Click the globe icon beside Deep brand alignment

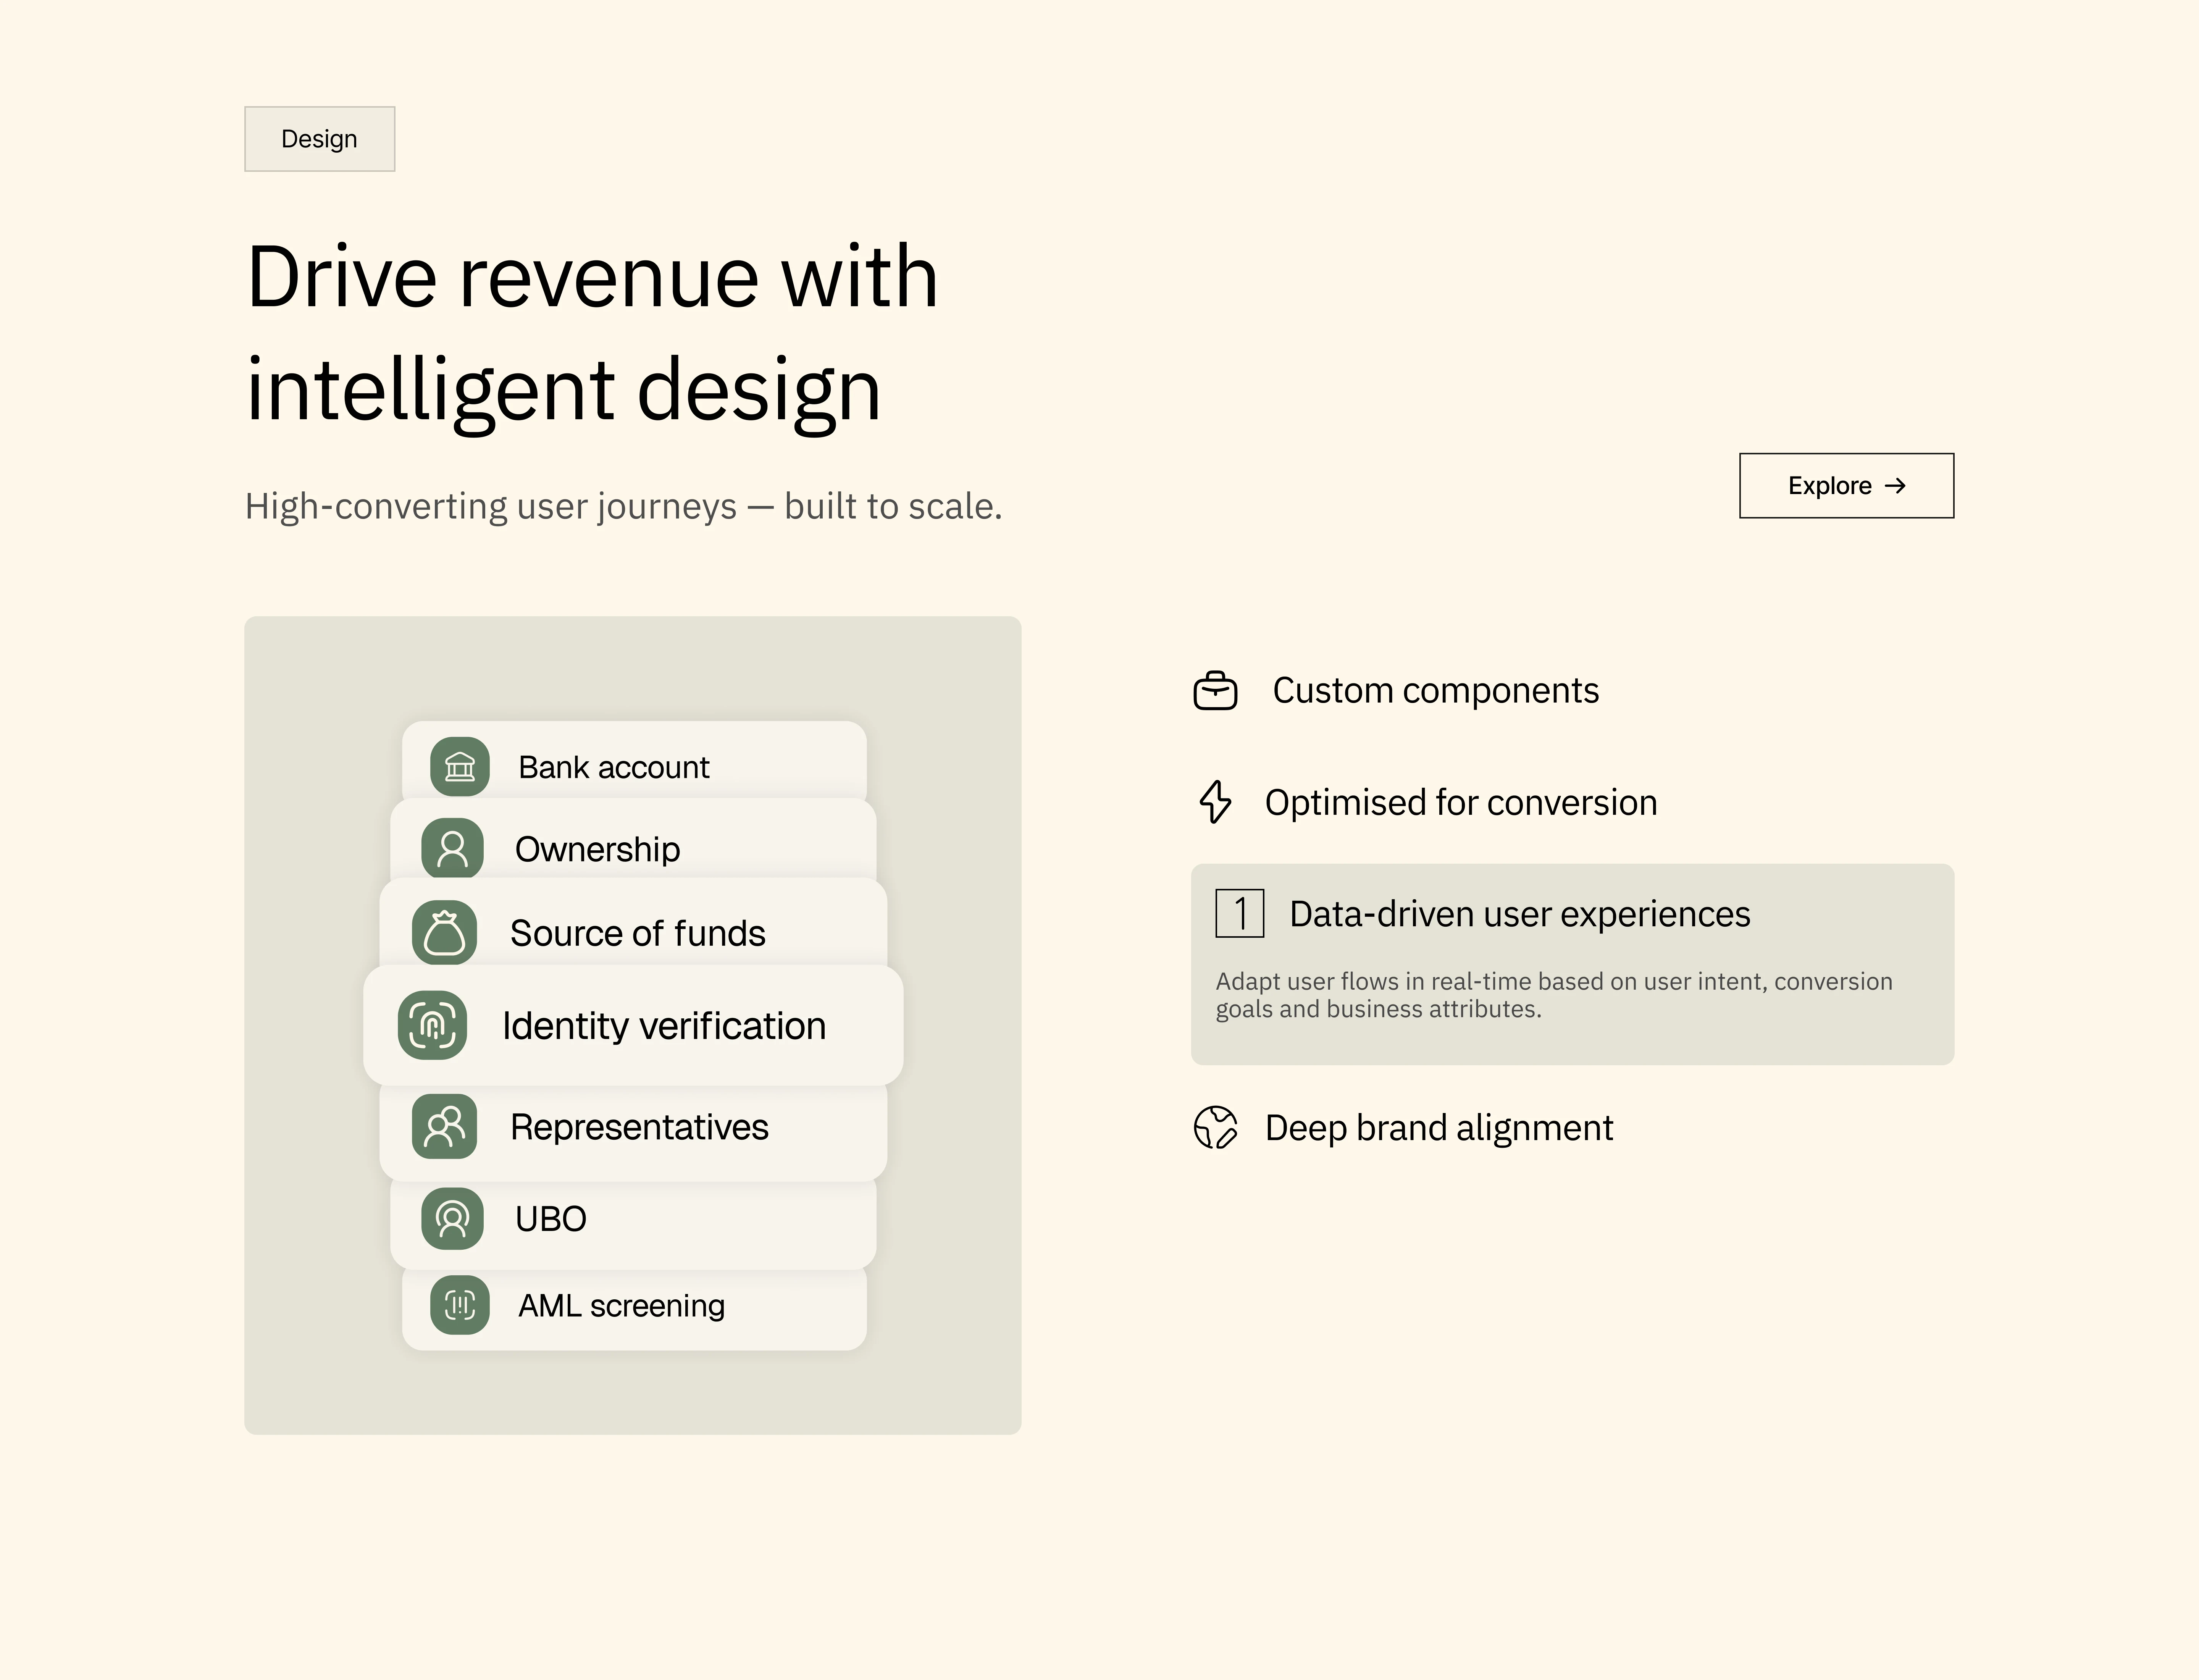[1215, 1128]
